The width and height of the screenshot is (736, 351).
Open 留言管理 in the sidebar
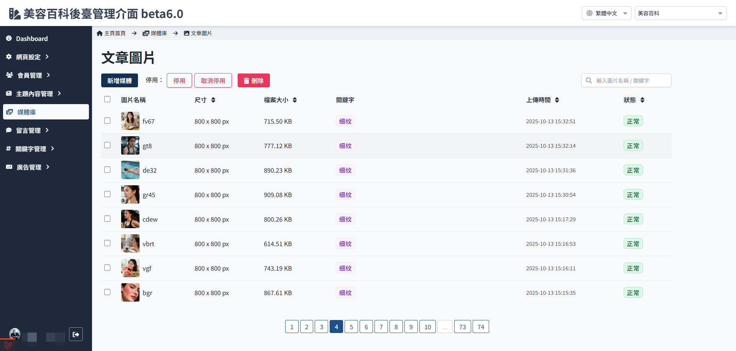tap(46, 130)
